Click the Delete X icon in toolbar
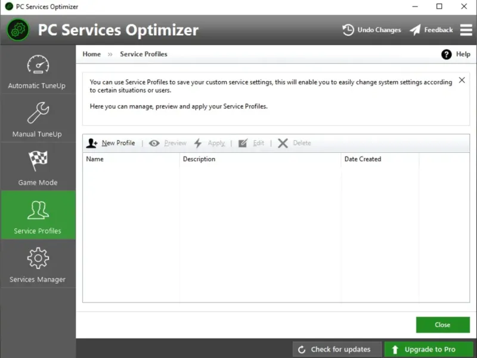This screenshot has width=477, height=358. point(283,143)
